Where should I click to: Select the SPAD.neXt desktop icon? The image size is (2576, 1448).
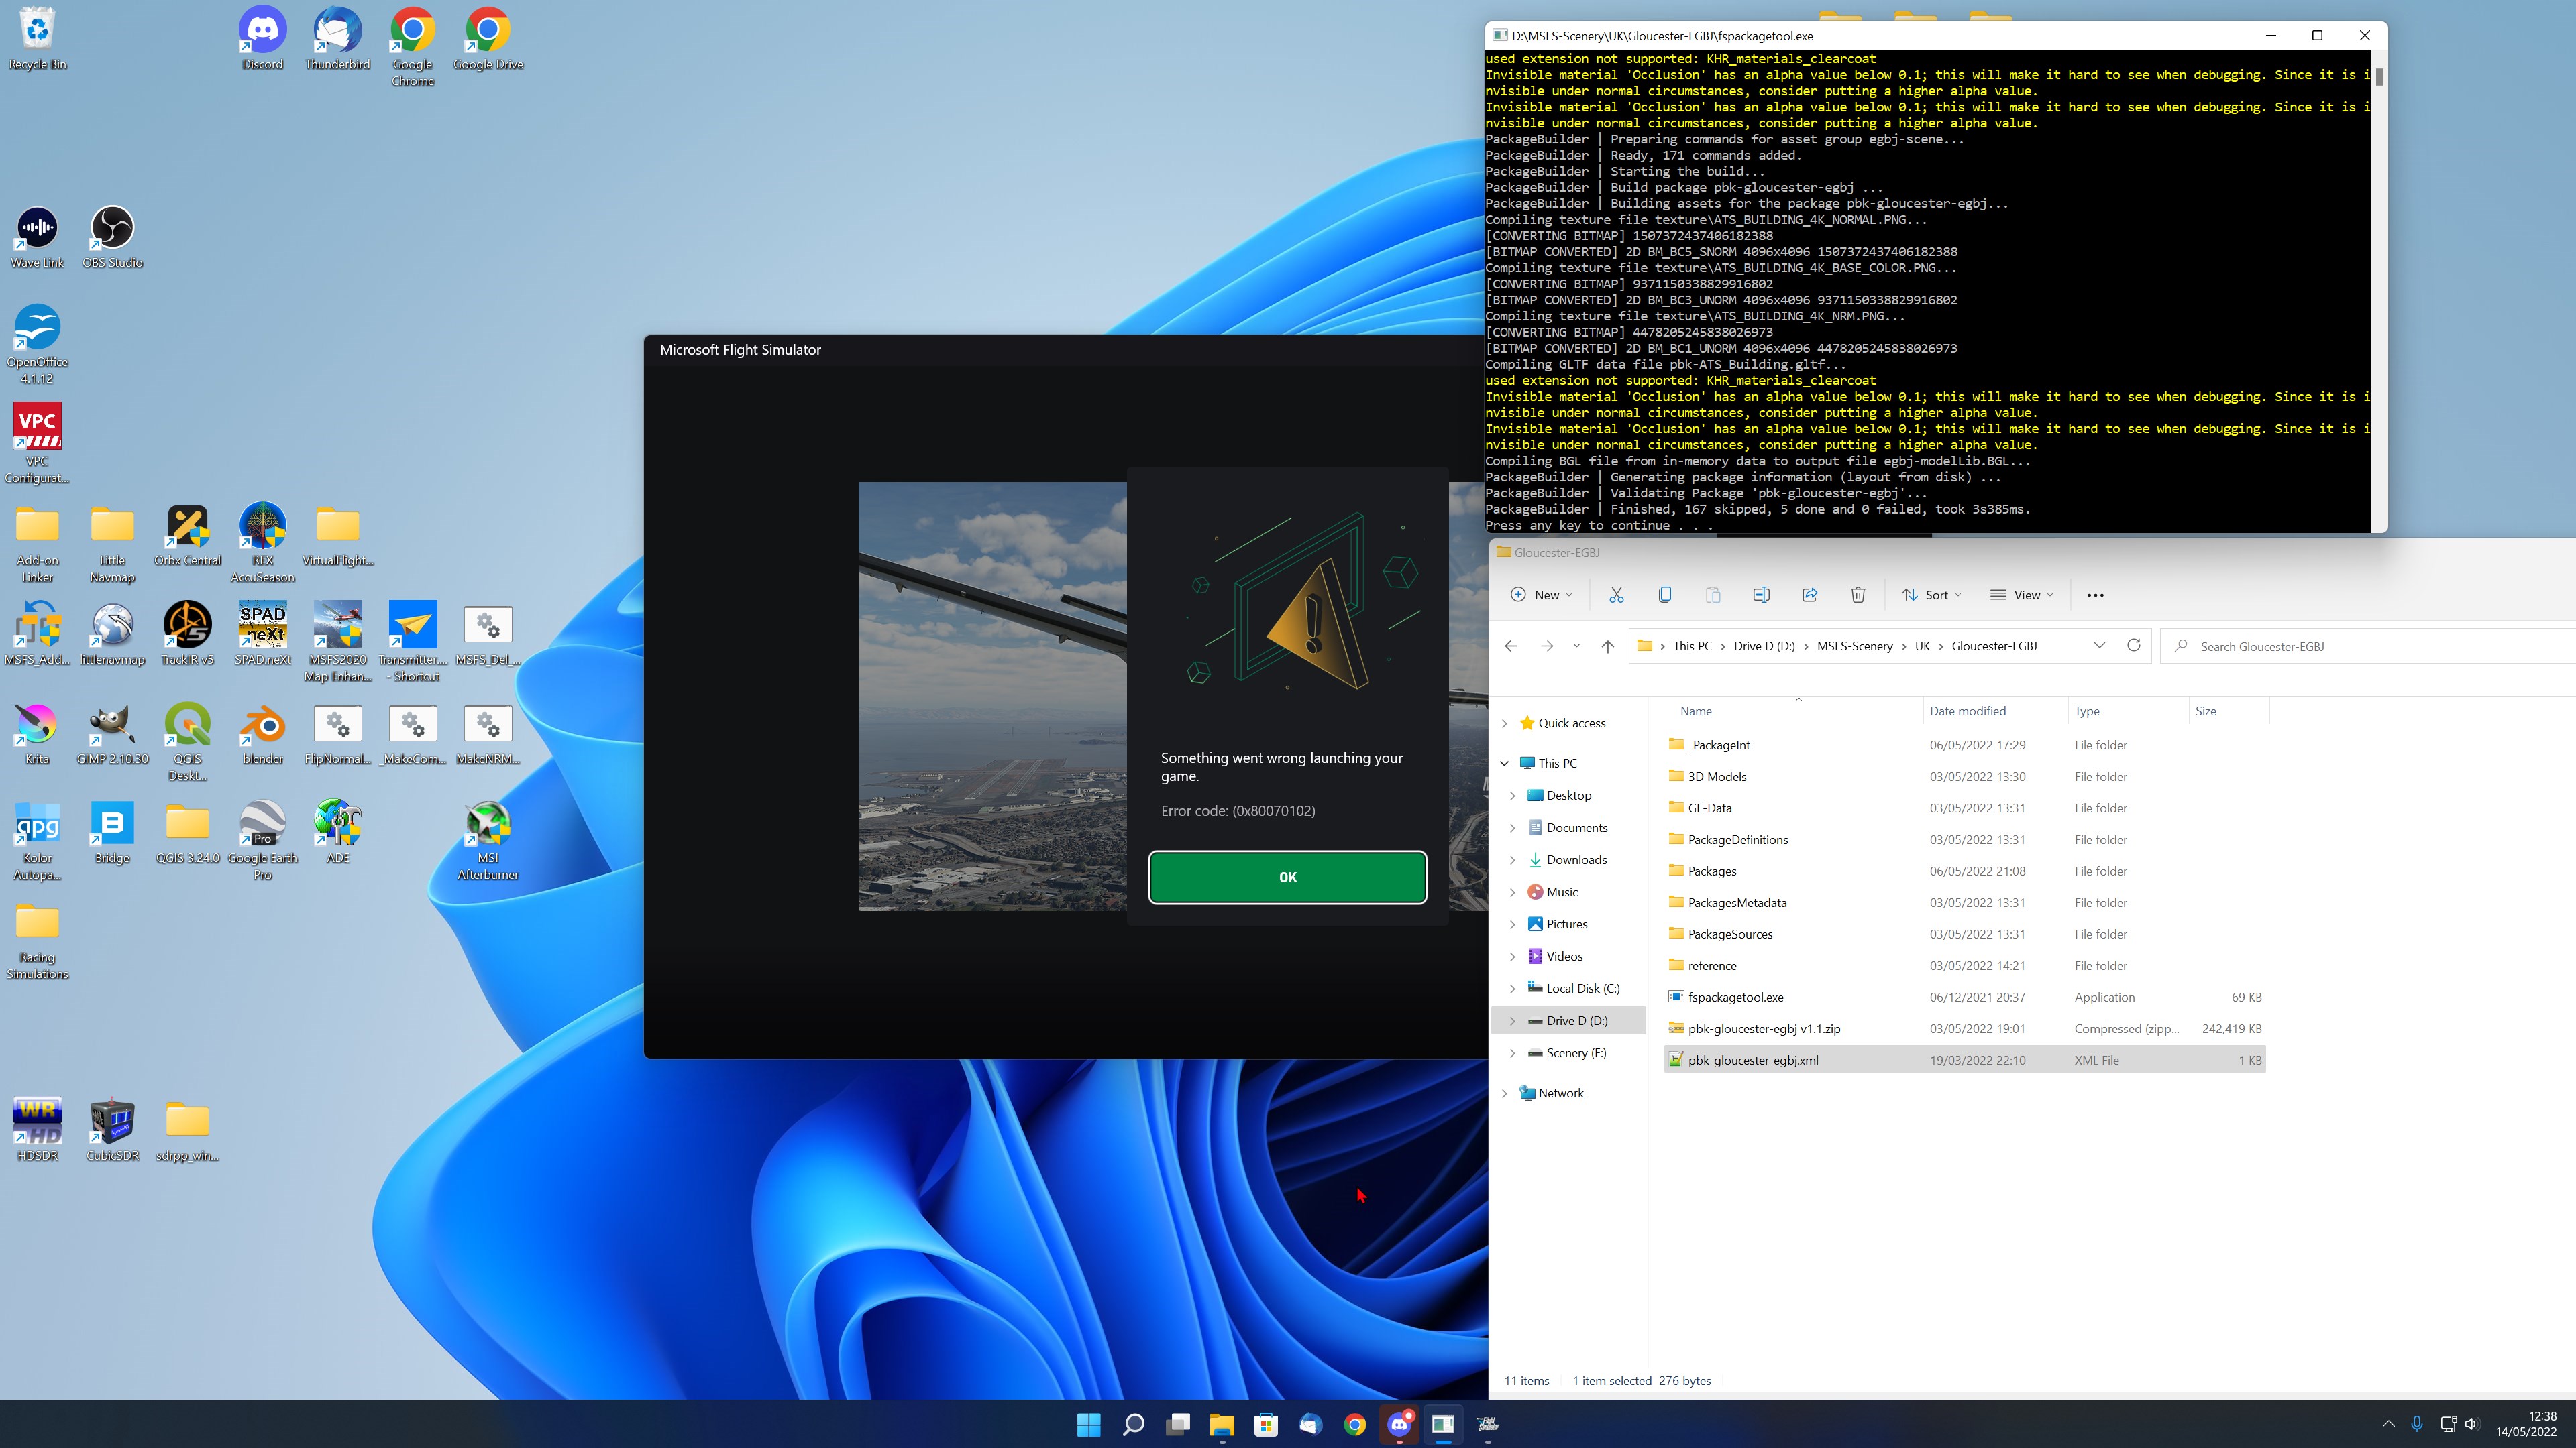(262, 635)
